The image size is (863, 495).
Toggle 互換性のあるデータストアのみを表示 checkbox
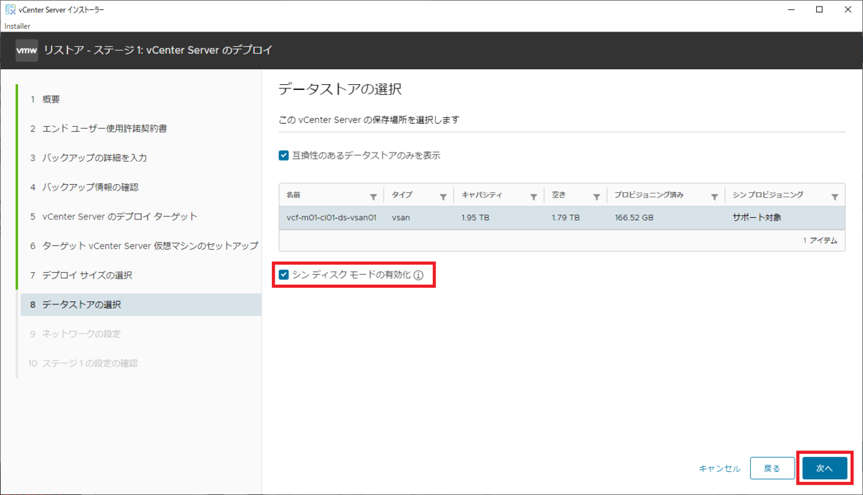283,155
